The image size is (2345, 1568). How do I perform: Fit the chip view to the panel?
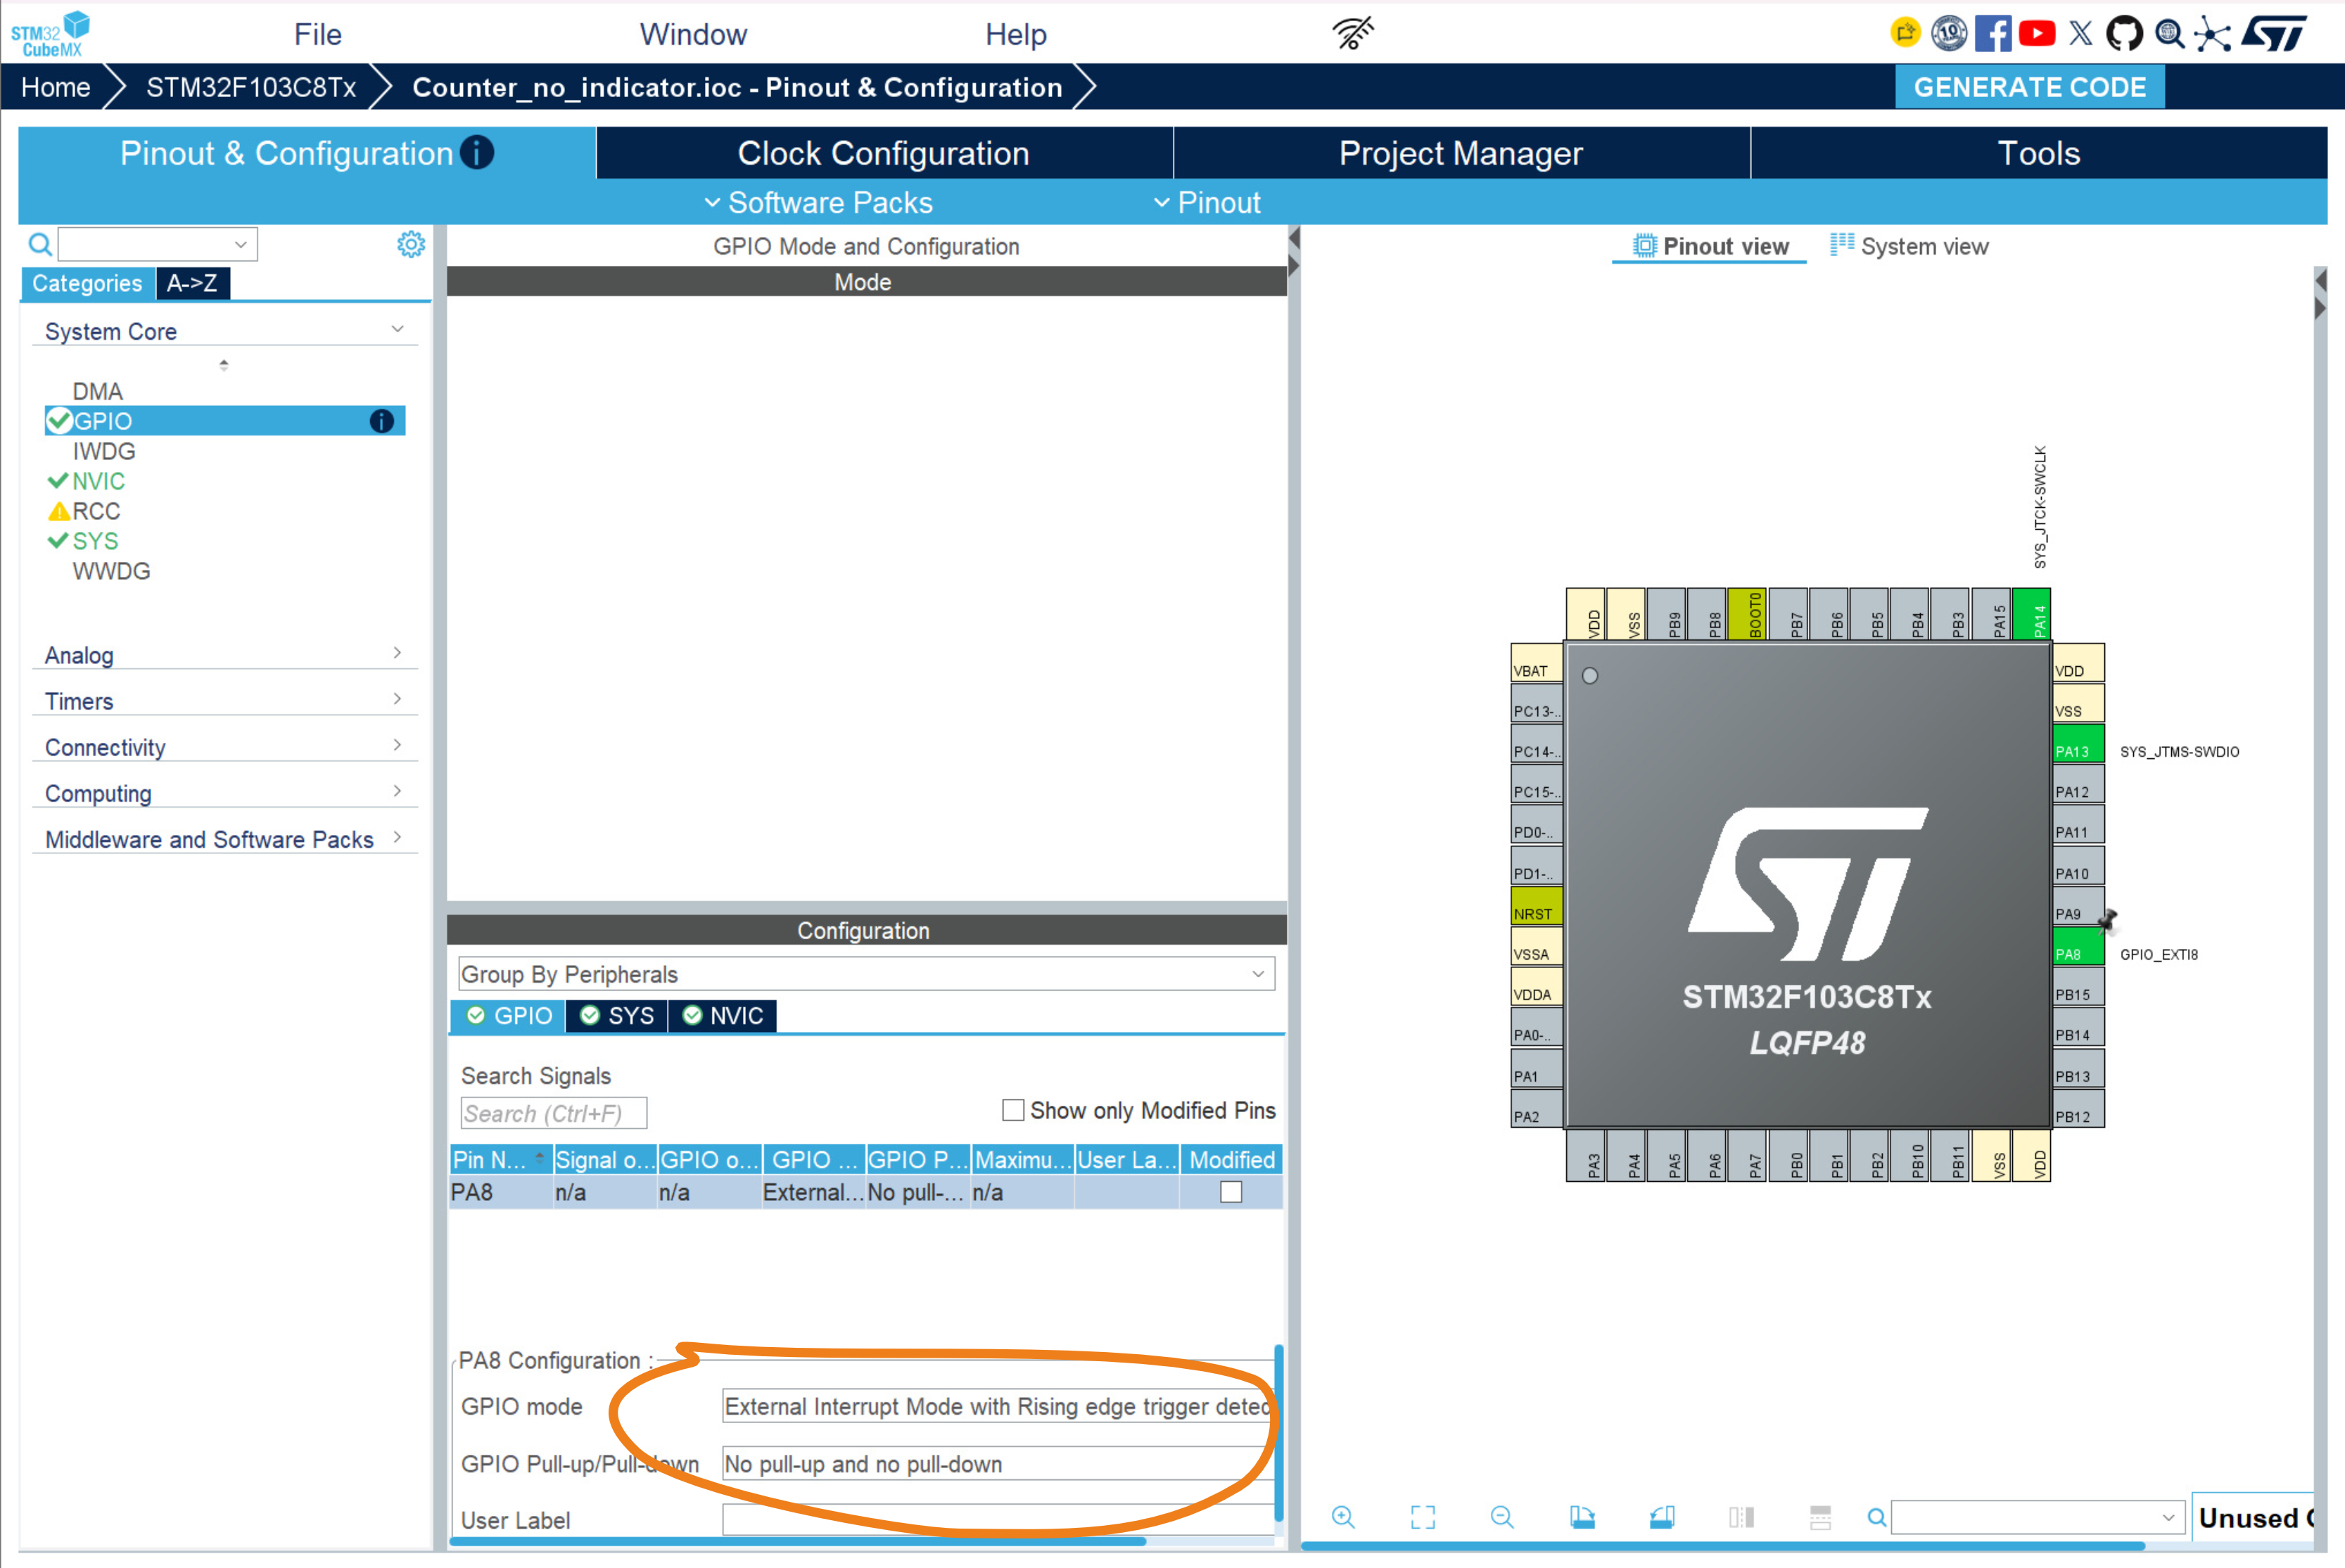pos(1422,1517)
